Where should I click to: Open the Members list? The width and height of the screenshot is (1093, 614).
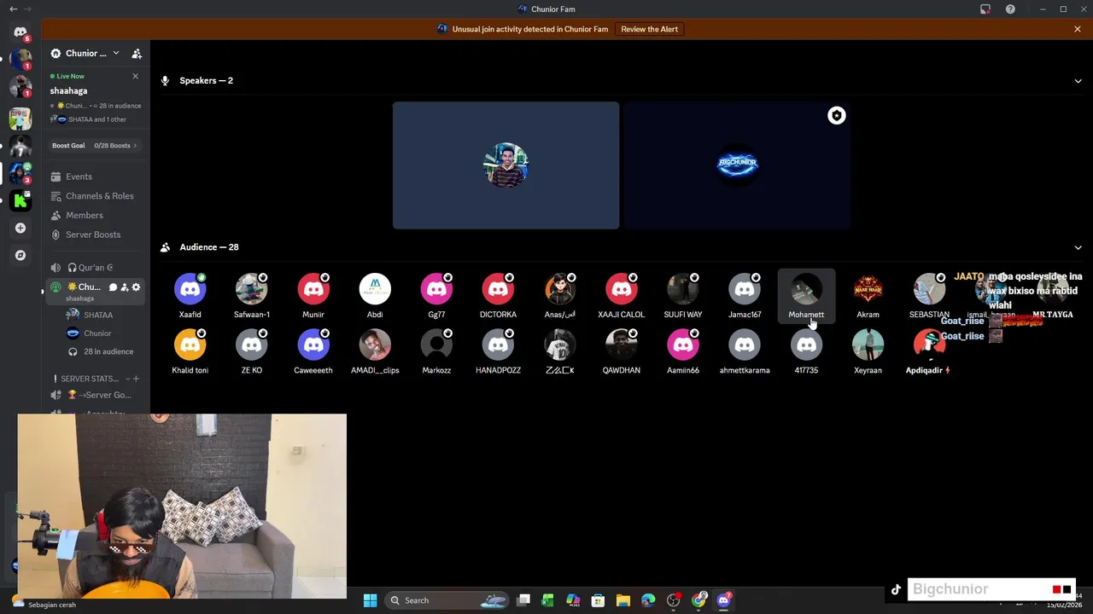click(x=96, y=215)
